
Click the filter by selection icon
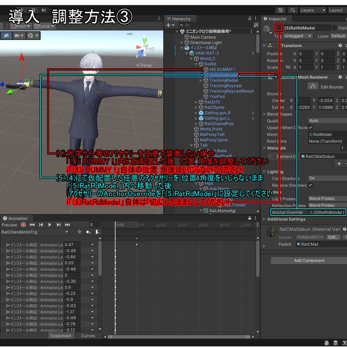(x=79, y=232)
